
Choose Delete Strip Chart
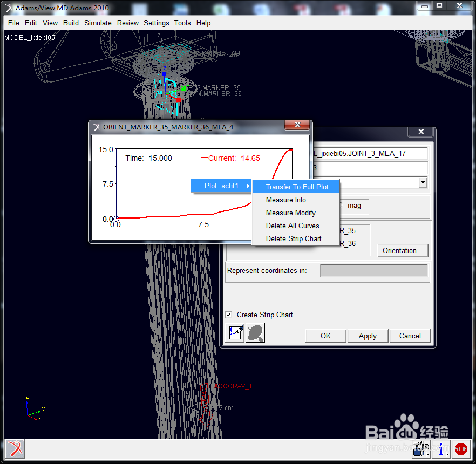click(296, 239)
